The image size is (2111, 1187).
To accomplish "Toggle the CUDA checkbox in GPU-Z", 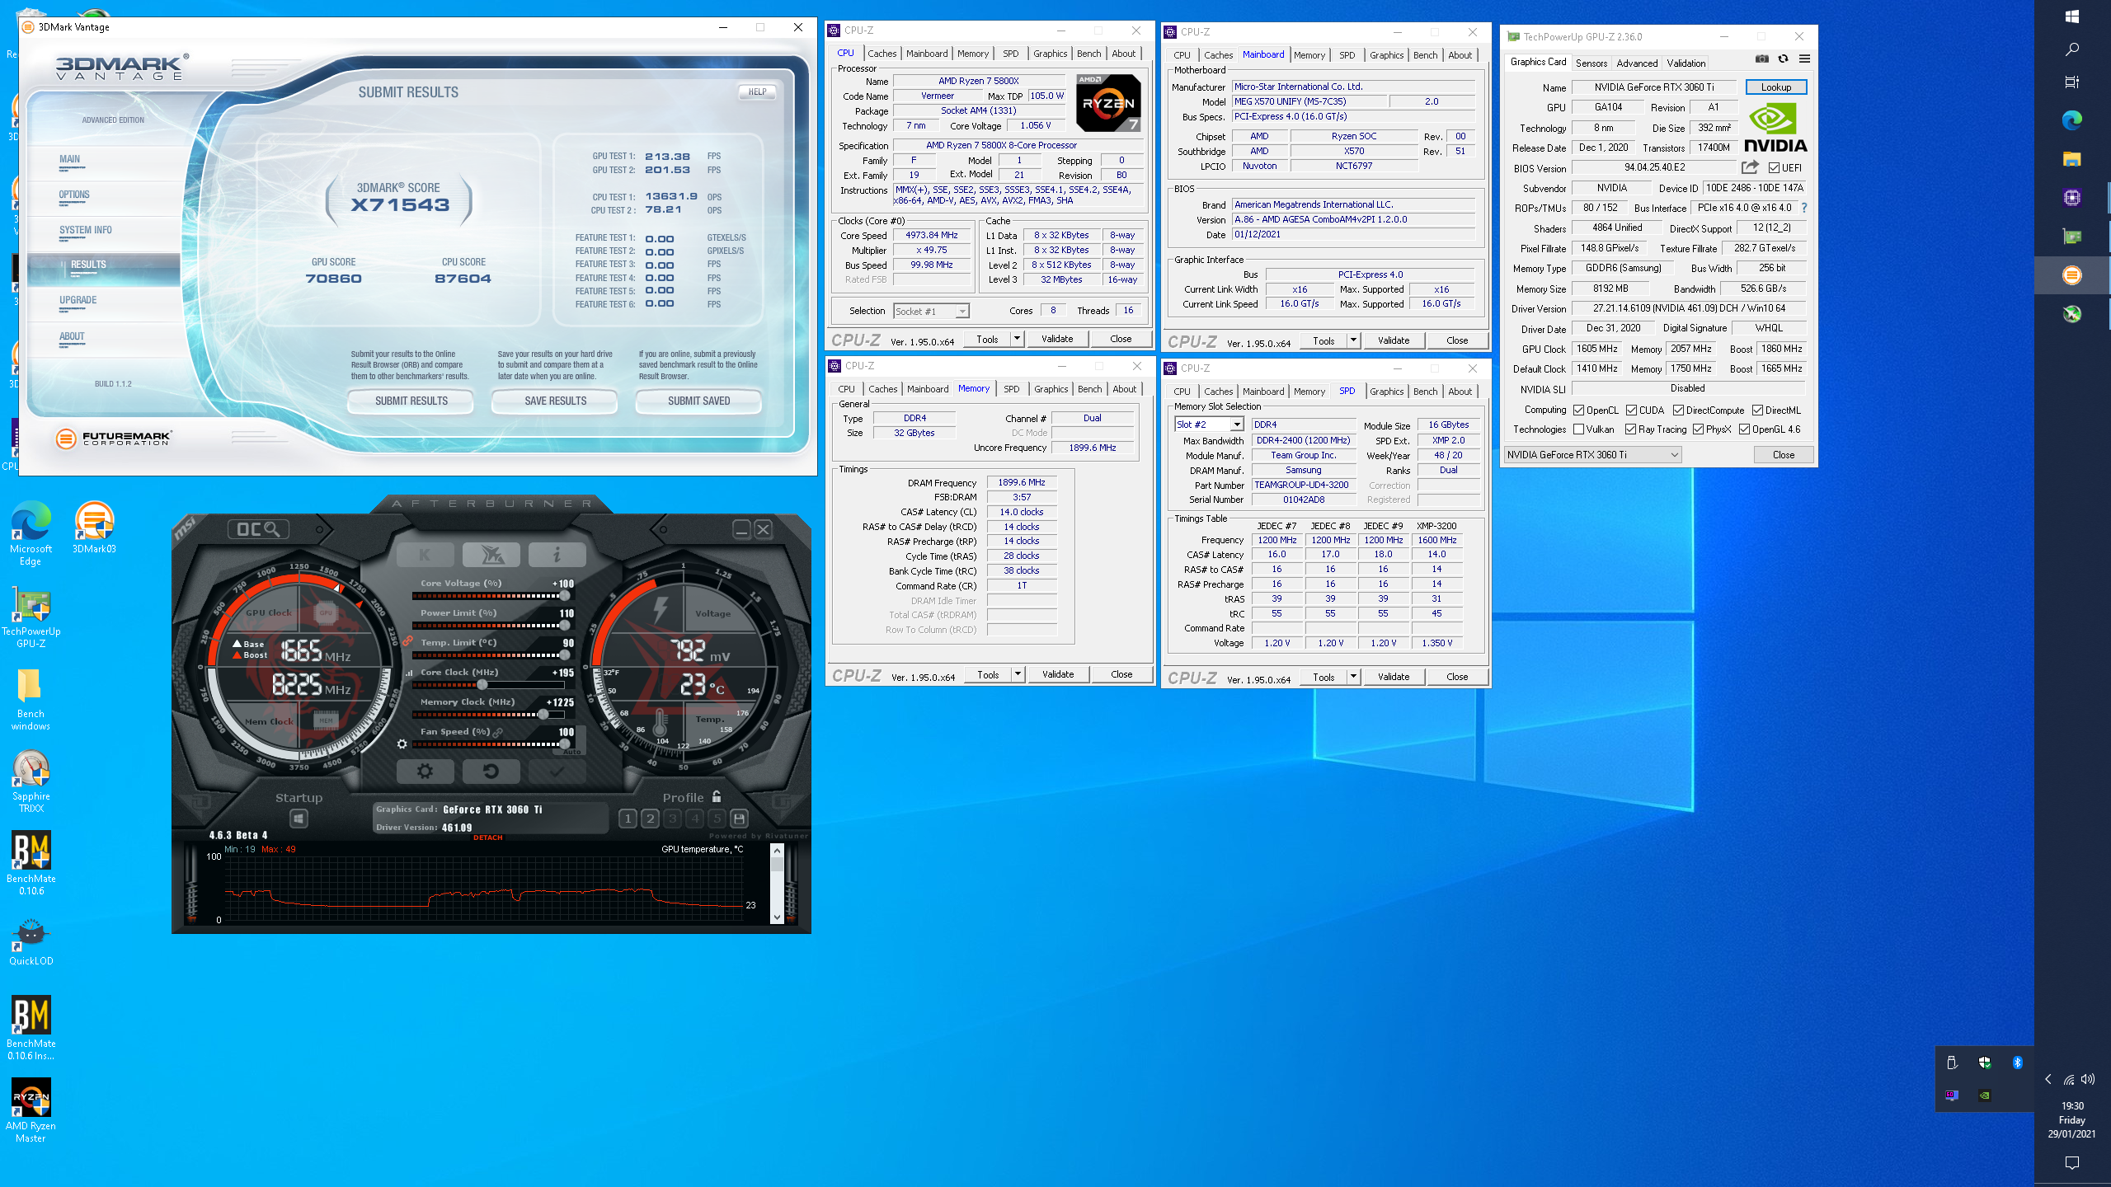I will (1631, 411).
